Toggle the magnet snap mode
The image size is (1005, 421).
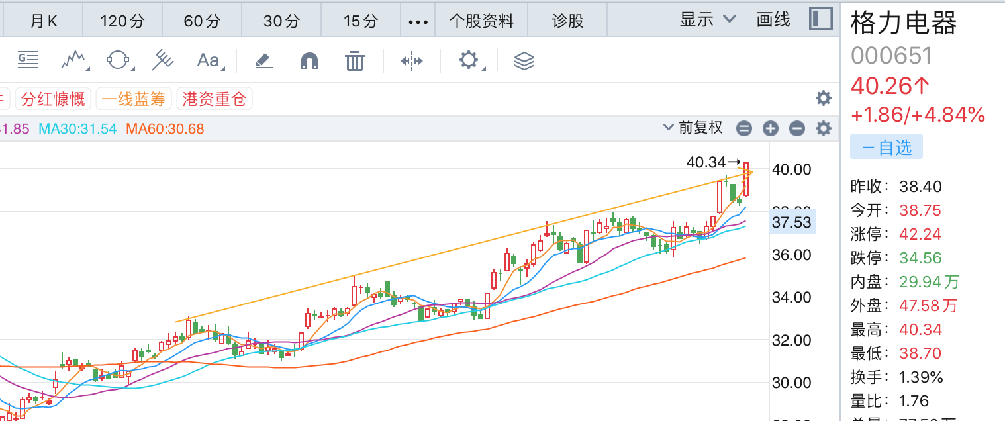pos(309,61)
